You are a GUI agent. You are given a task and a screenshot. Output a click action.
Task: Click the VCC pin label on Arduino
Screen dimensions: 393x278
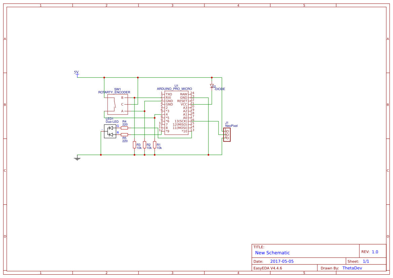pyautogui.click(x=184, y=104)
